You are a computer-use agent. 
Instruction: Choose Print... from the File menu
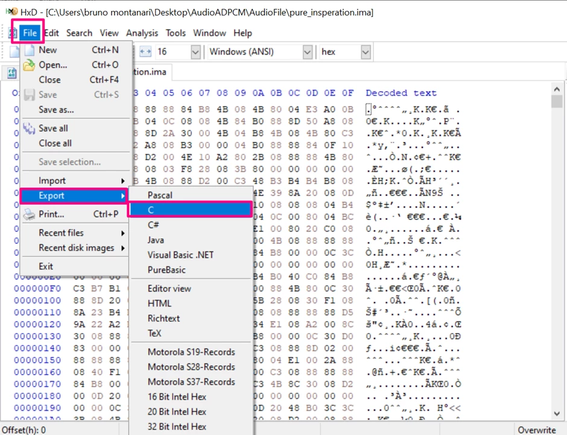75,214
